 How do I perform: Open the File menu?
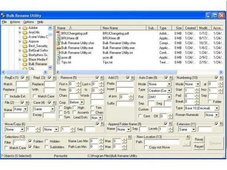[4, 22]
